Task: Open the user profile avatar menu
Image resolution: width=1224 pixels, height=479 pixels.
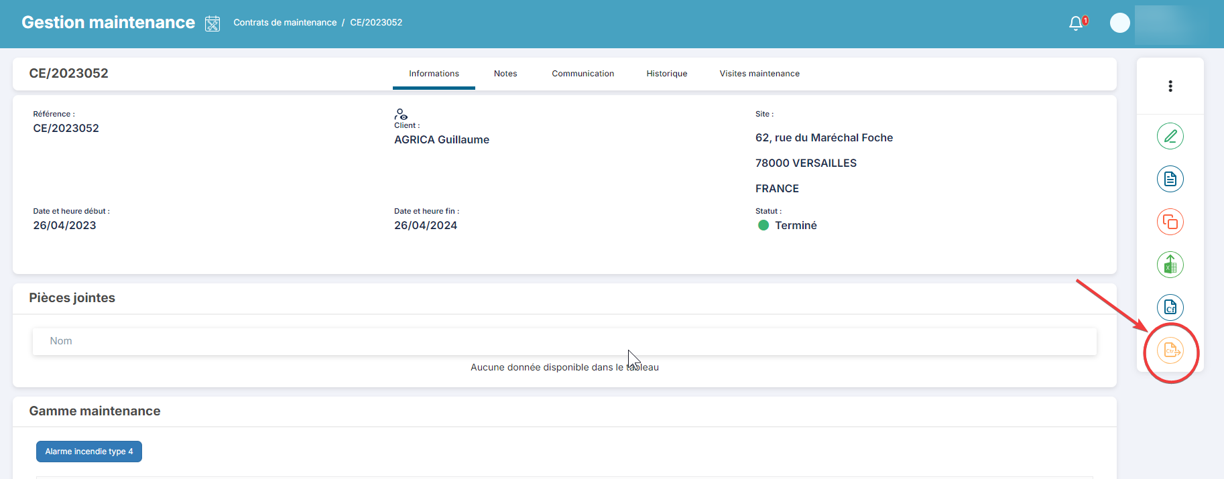Action: (x=1119, y=23)
